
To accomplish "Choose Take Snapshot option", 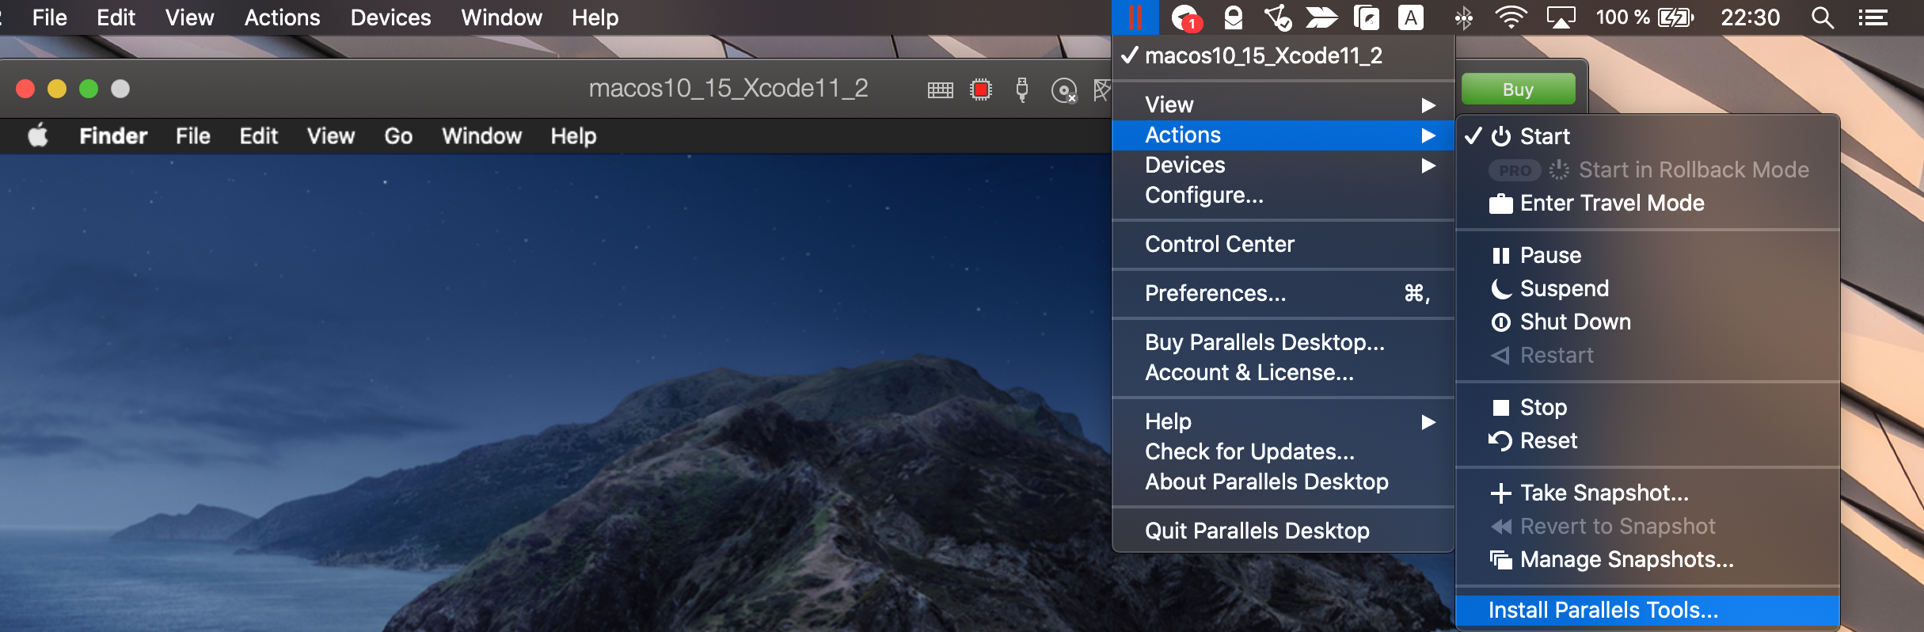I will 1604,493.
